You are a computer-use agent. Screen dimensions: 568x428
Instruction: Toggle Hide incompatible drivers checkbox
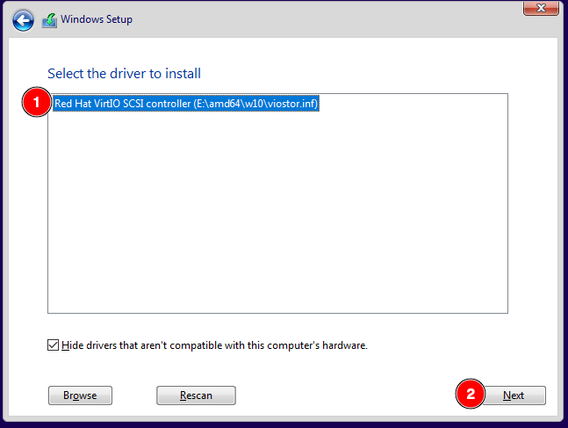[x=53, y=345]
